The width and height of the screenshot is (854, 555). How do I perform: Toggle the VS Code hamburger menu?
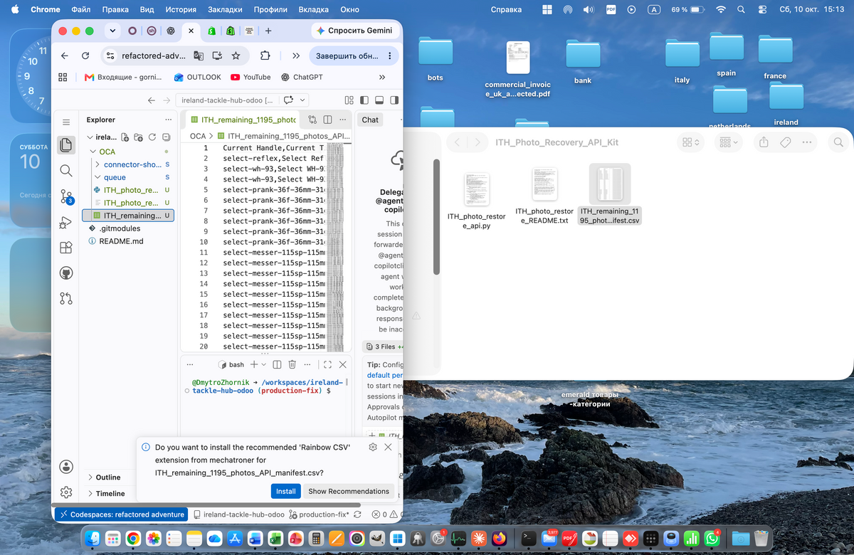(x=66, y=122)
